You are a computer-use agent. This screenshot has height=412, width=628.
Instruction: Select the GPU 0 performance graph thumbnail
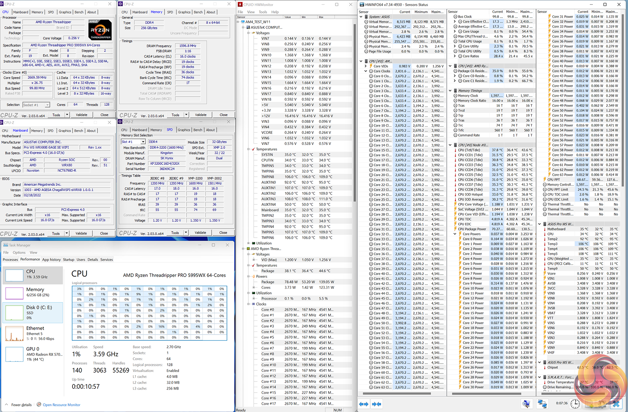14,354
